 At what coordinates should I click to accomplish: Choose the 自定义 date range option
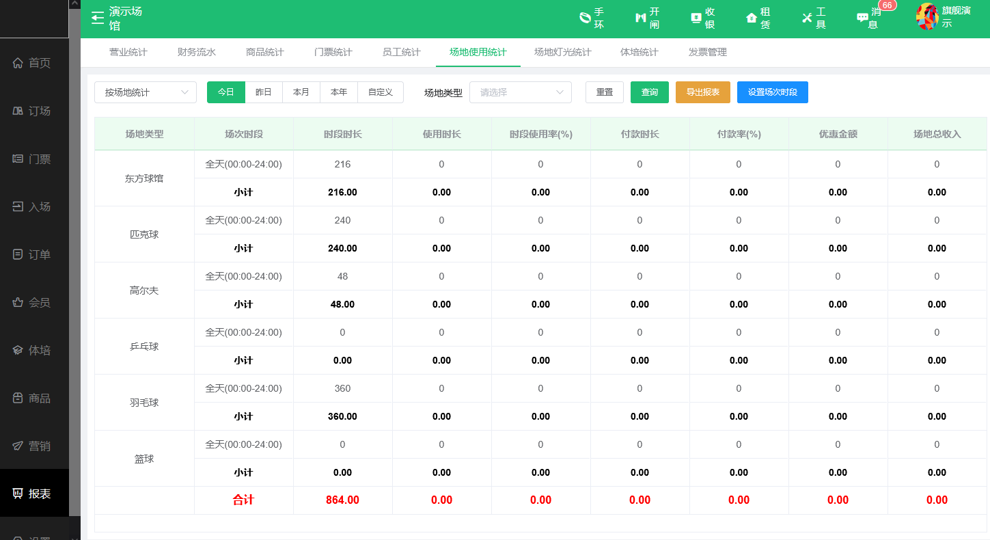click(381, 92)
